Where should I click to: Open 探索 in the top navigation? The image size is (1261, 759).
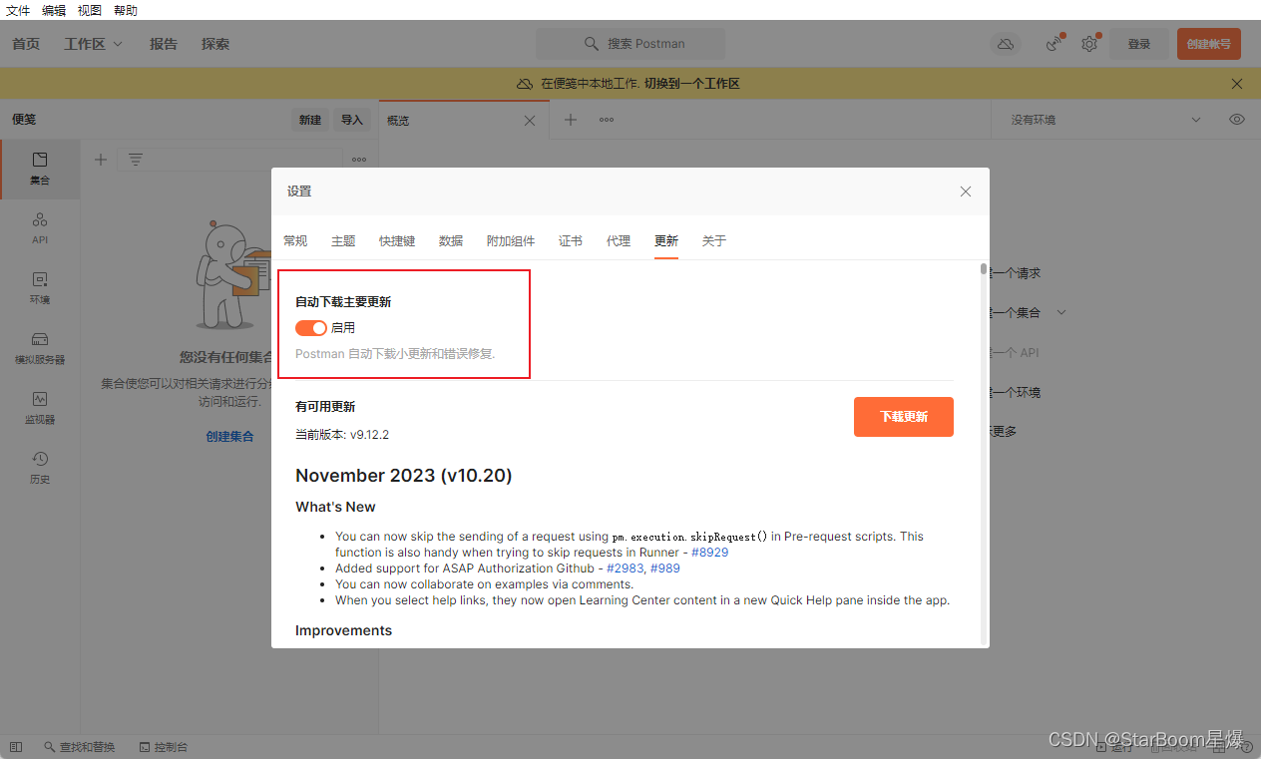click(215, 44)
